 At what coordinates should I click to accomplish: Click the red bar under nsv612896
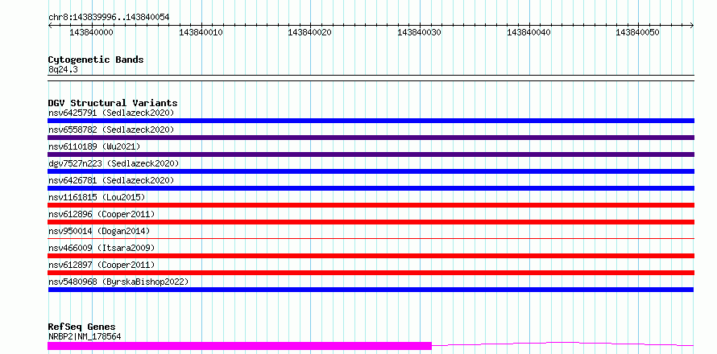(x=371, y=222)
